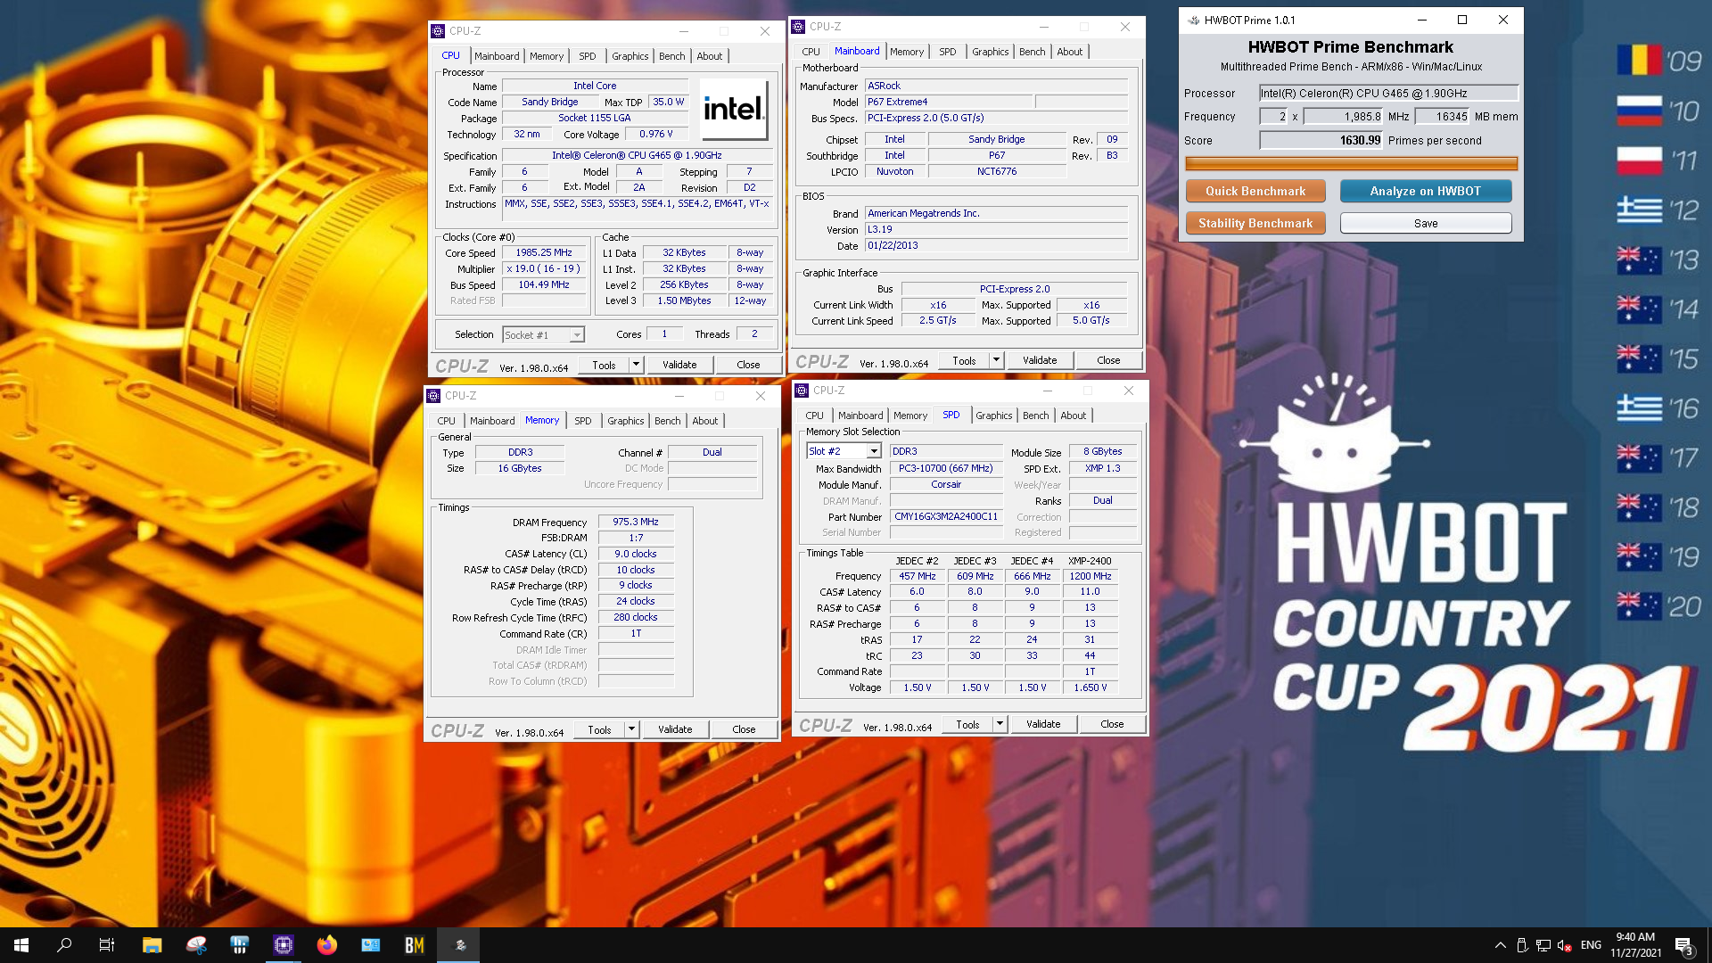The image size is (1712, 963).
Task: Open the Slot #2 memory slot dropdown
Action: click(x=874, y=451)
